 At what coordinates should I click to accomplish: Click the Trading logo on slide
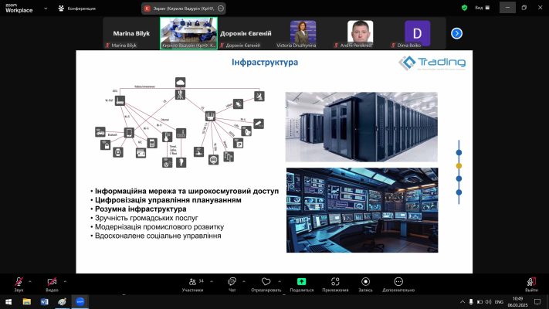pos(432,63)
